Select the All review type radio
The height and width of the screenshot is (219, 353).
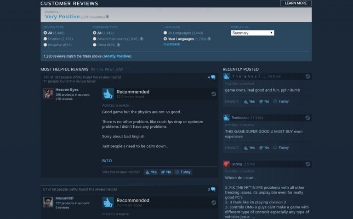[45, 33]
